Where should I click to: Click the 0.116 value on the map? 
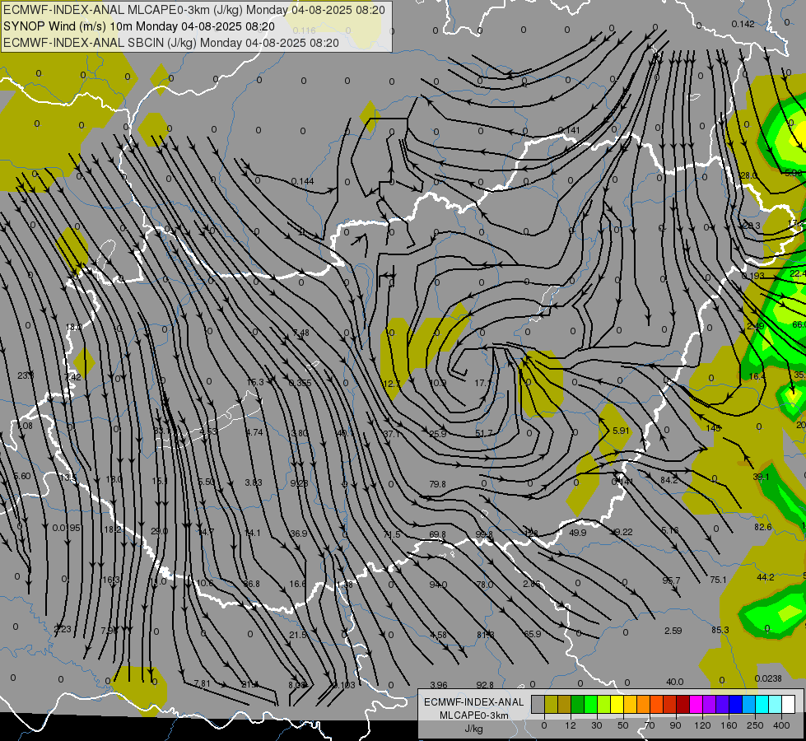(304, 30)
